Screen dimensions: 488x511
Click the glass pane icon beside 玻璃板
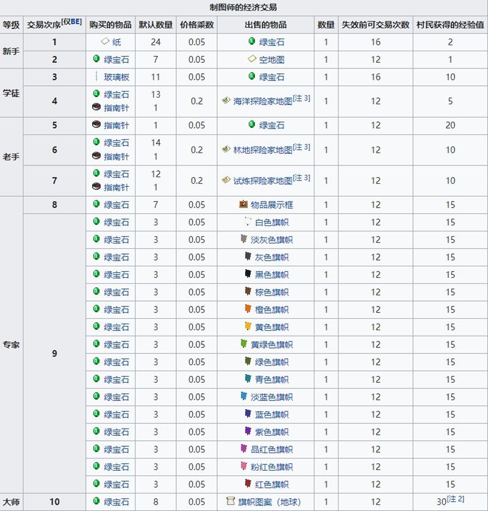[x=96, y=77]
